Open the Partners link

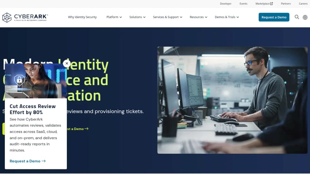pos(286,3)
